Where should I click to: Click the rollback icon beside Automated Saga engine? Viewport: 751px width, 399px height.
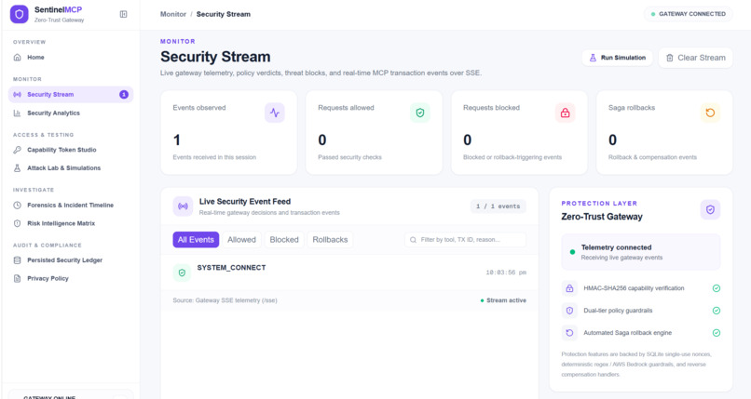click(569, 333)
